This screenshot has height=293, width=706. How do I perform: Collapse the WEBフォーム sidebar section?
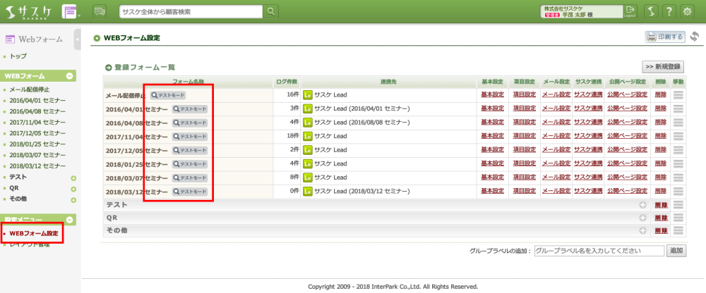(x=69, y=76)
